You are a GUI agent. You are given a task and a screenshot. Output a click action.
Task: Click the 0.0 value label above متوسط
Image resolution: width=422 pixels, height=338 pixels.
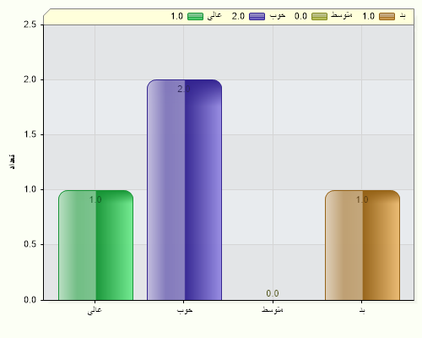coord(273,293)
